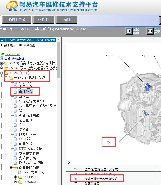Expand the P050031 fault code folder
Image resolution: width=161 pixels, height=185 pixels.
pyautogui.click(x=15, y=182)
